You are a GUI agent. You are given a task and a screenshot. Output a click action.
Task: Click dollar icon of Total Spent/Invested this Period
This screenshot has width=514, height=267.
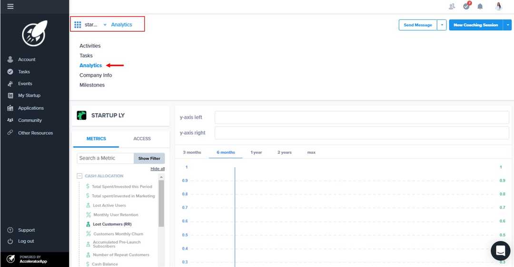pos(88,186)
